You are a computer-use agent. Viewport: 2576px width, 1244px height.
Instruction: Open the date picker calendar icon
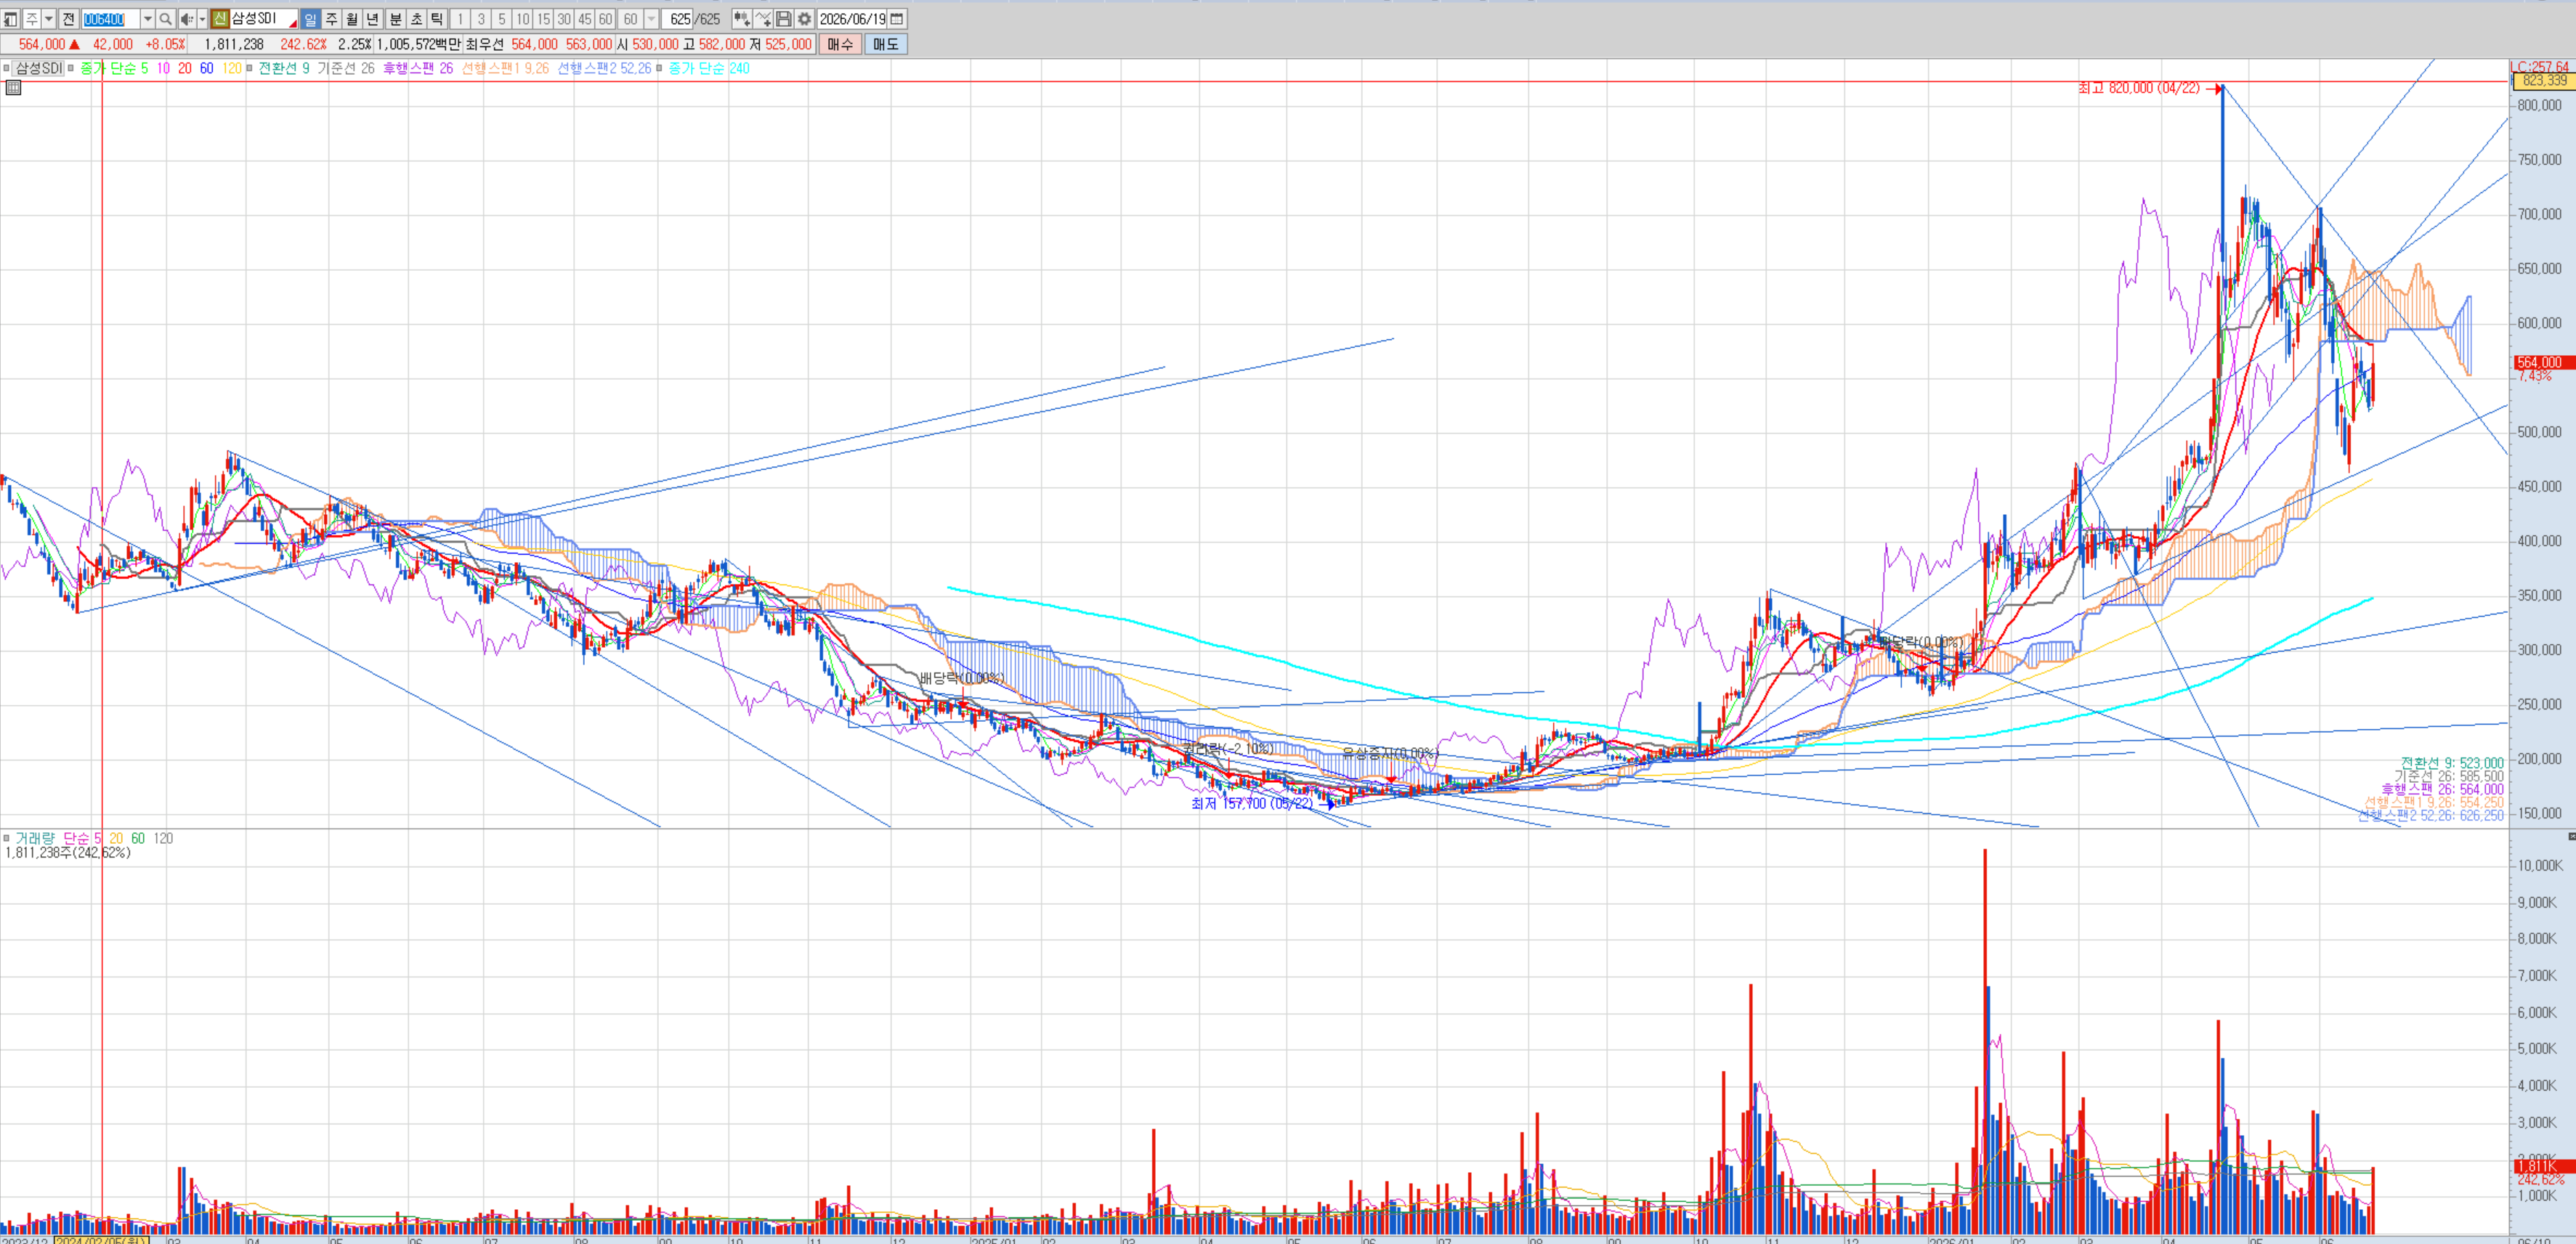pyautogui.click(x=897, y=19)
